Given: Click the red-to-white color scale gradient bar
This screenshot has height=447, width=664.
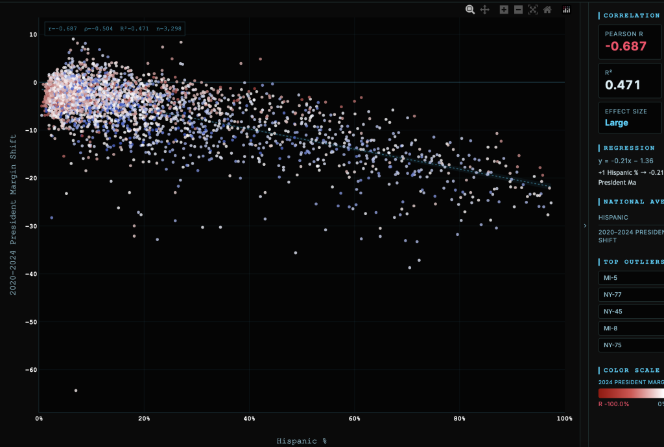Looking at the screenshot, I should (x=631, y=393).
